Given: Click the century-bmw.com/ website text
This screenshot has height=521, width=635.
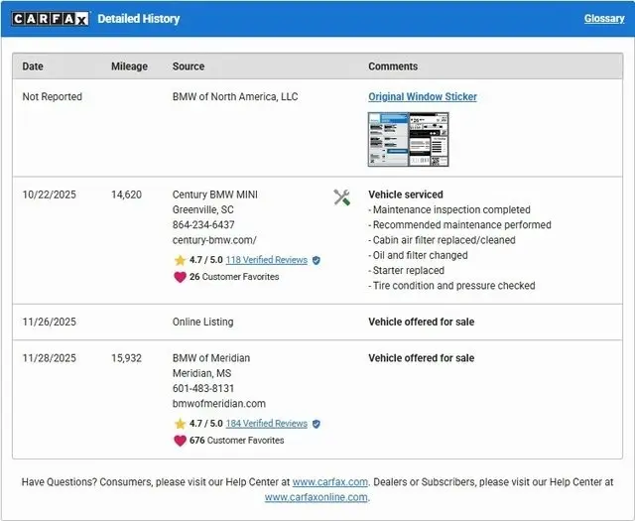Looking at the screenshot, I should (x=214, y=240).
